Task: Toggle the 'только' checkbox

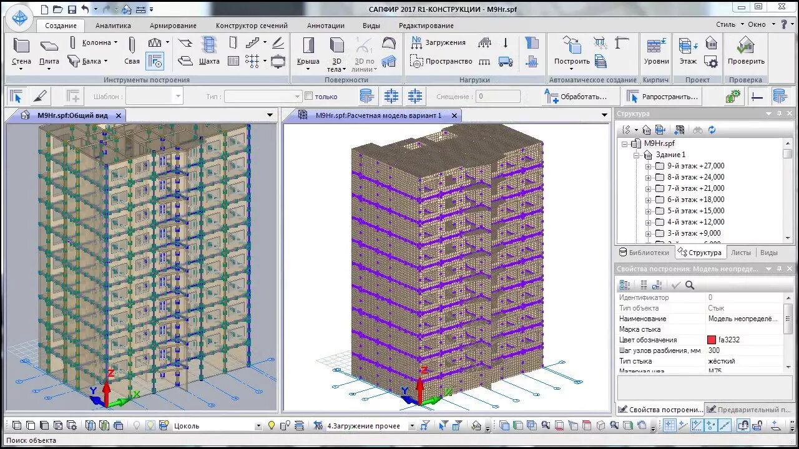Action: [308, 96]
